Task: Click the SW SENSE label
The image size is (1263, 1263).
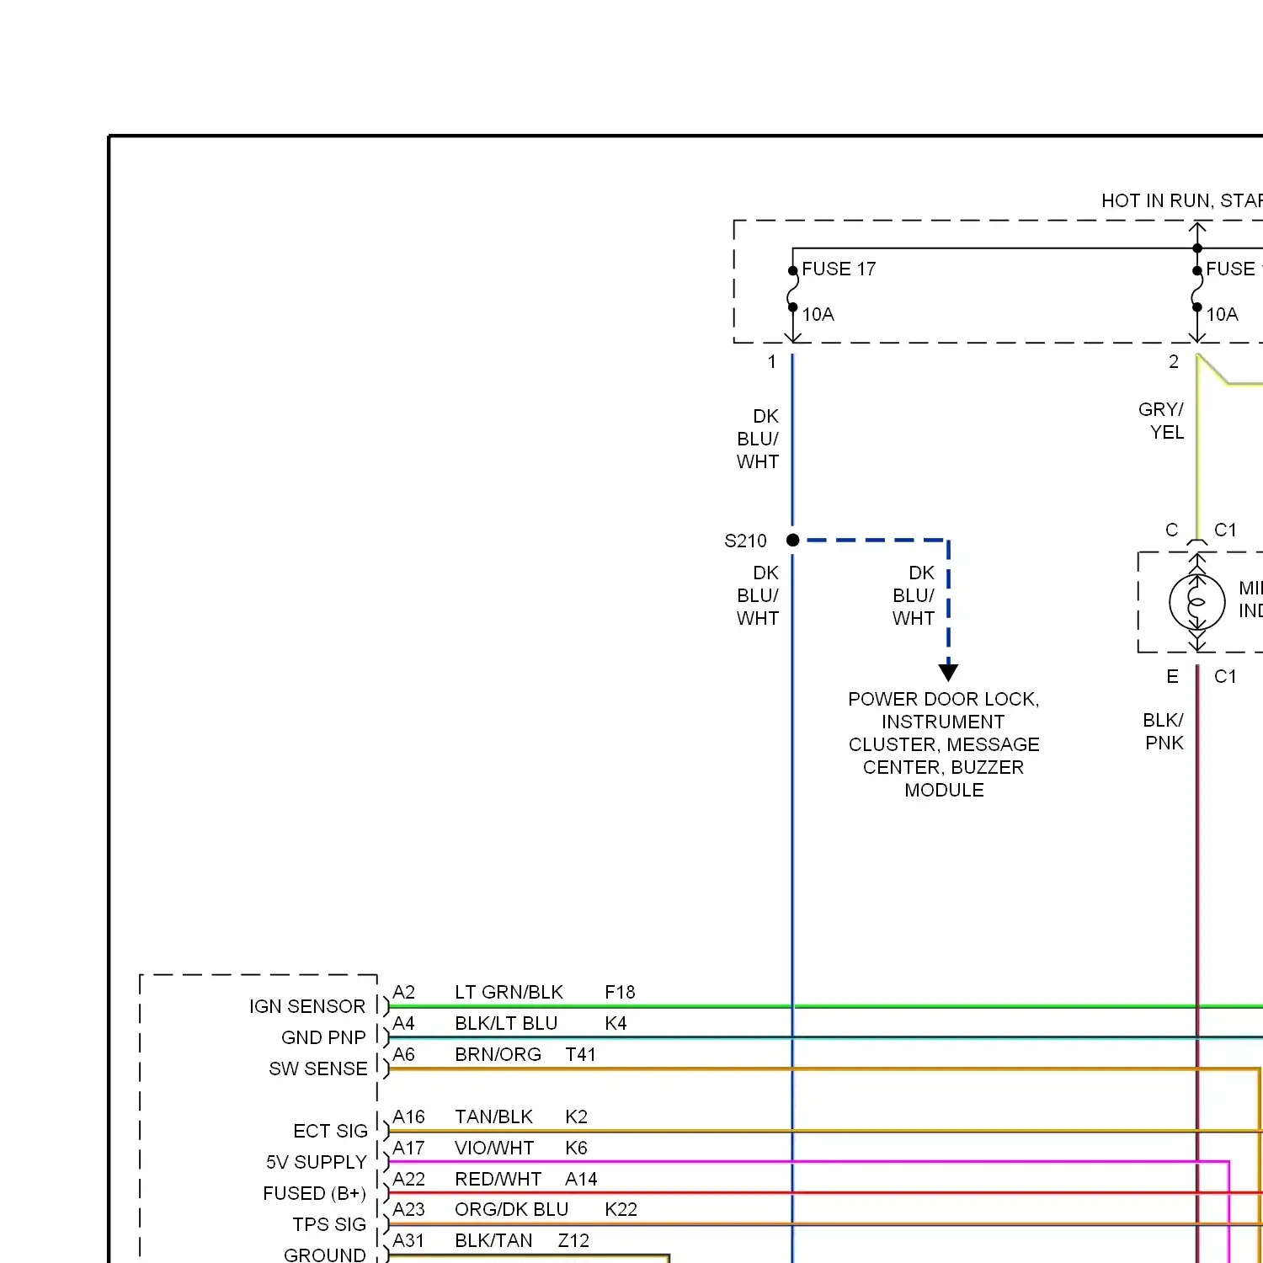Action: 318,1068
